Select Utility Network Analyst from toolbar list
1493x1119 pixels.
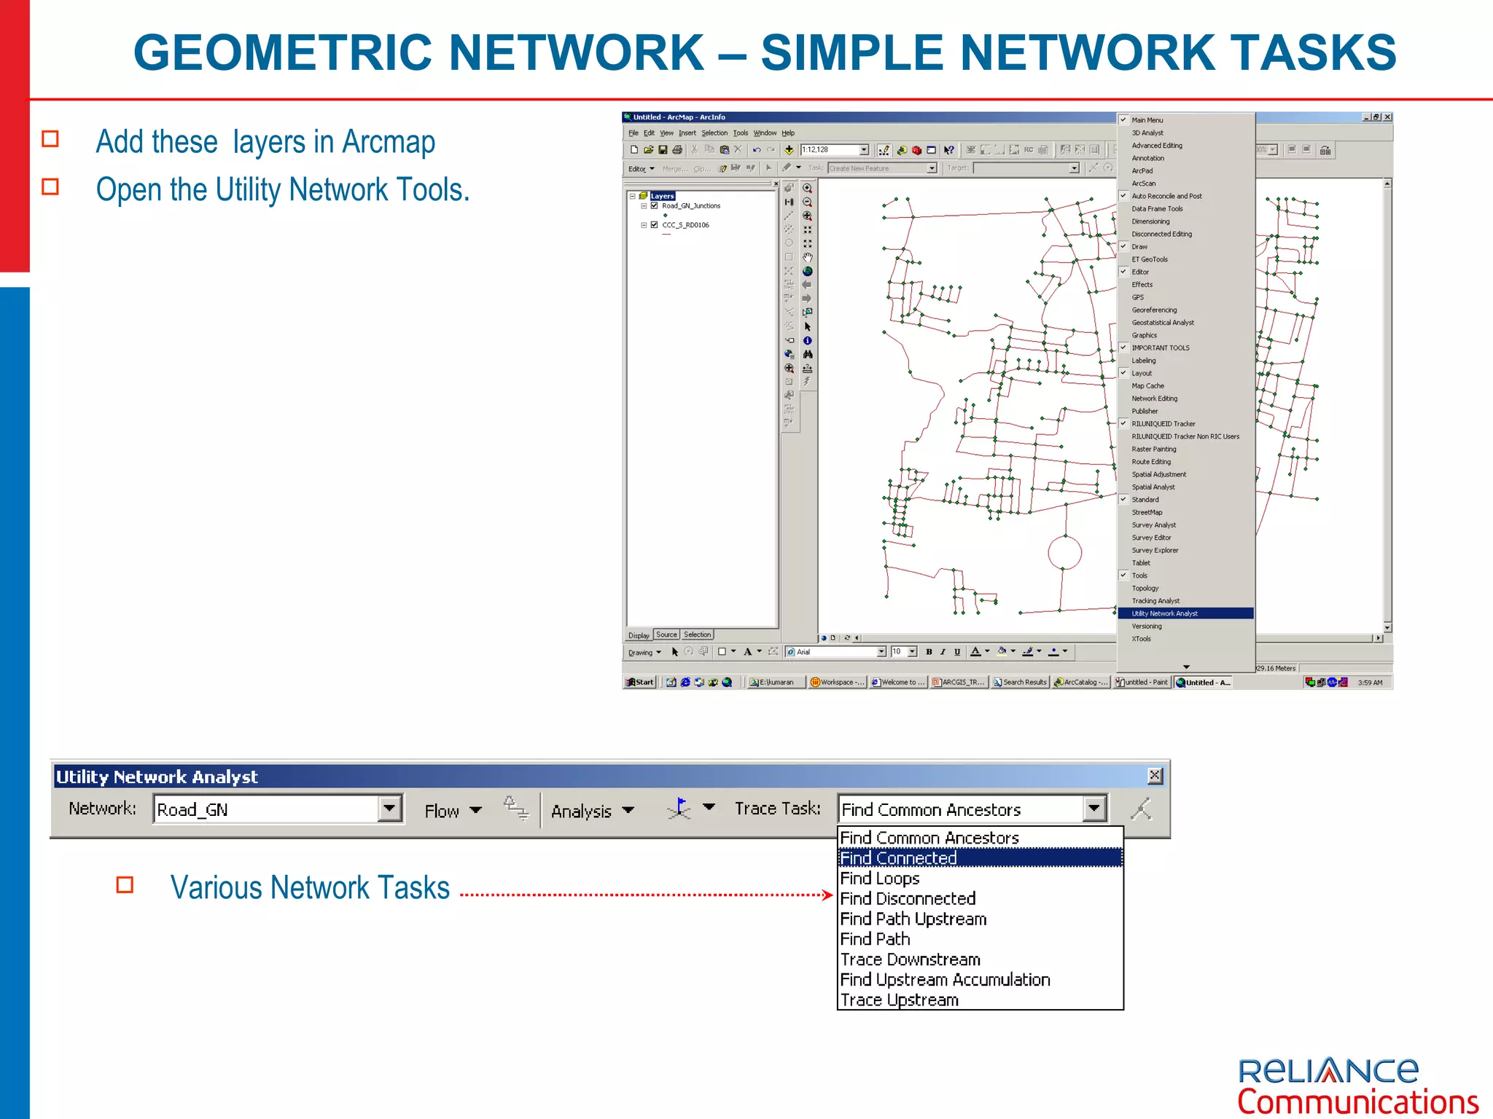click(1186, 613)
